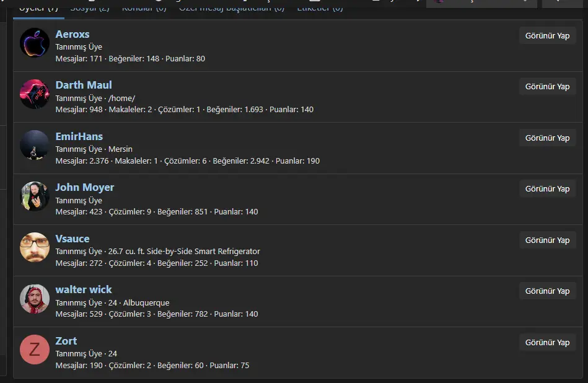588x383 pixels.
Task: Click 'Tanınmış Üye' under John Moyer
Action: [79, 200]
